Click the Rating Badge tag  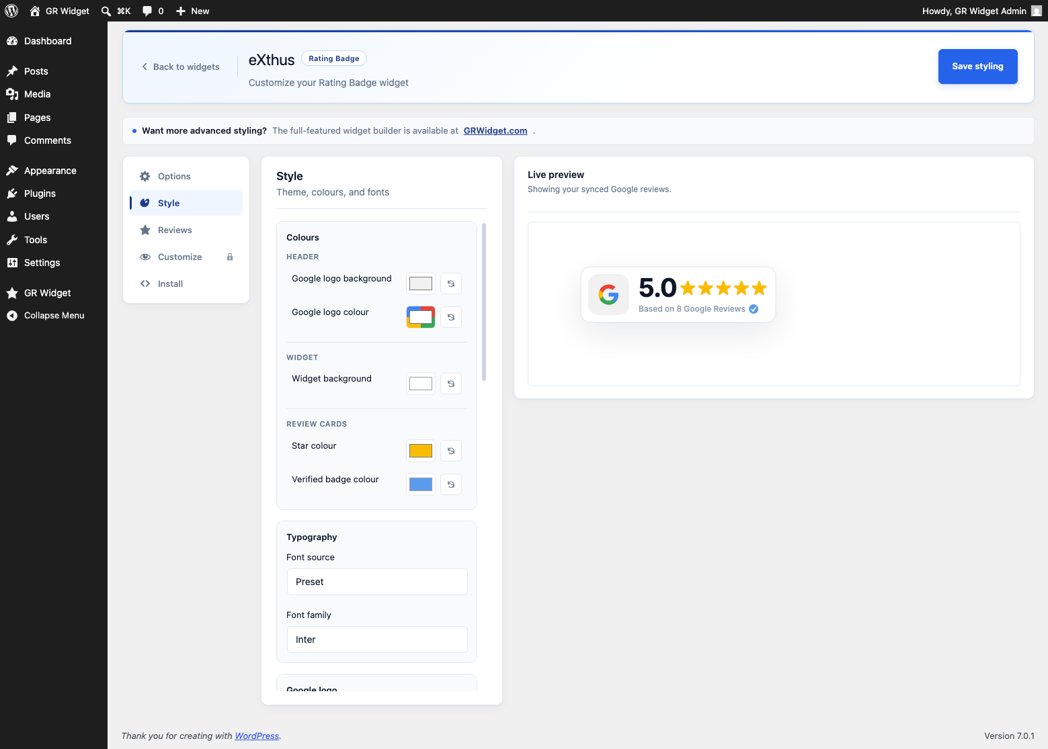pyautogui.click(x=334, y=58)
